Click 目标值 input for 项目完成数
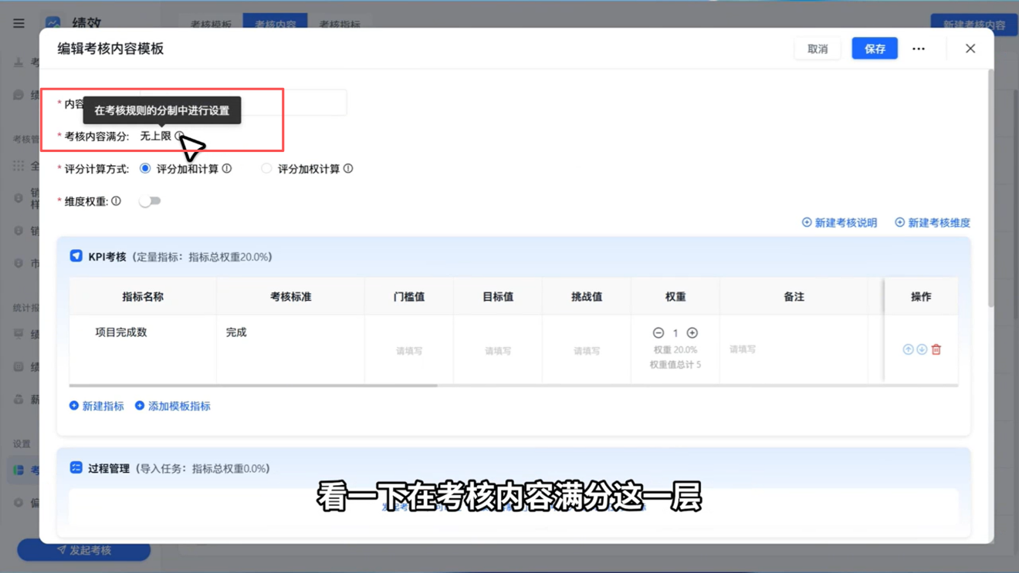The width and height of the screenshot is (1019, 573). tap(498, 351)
